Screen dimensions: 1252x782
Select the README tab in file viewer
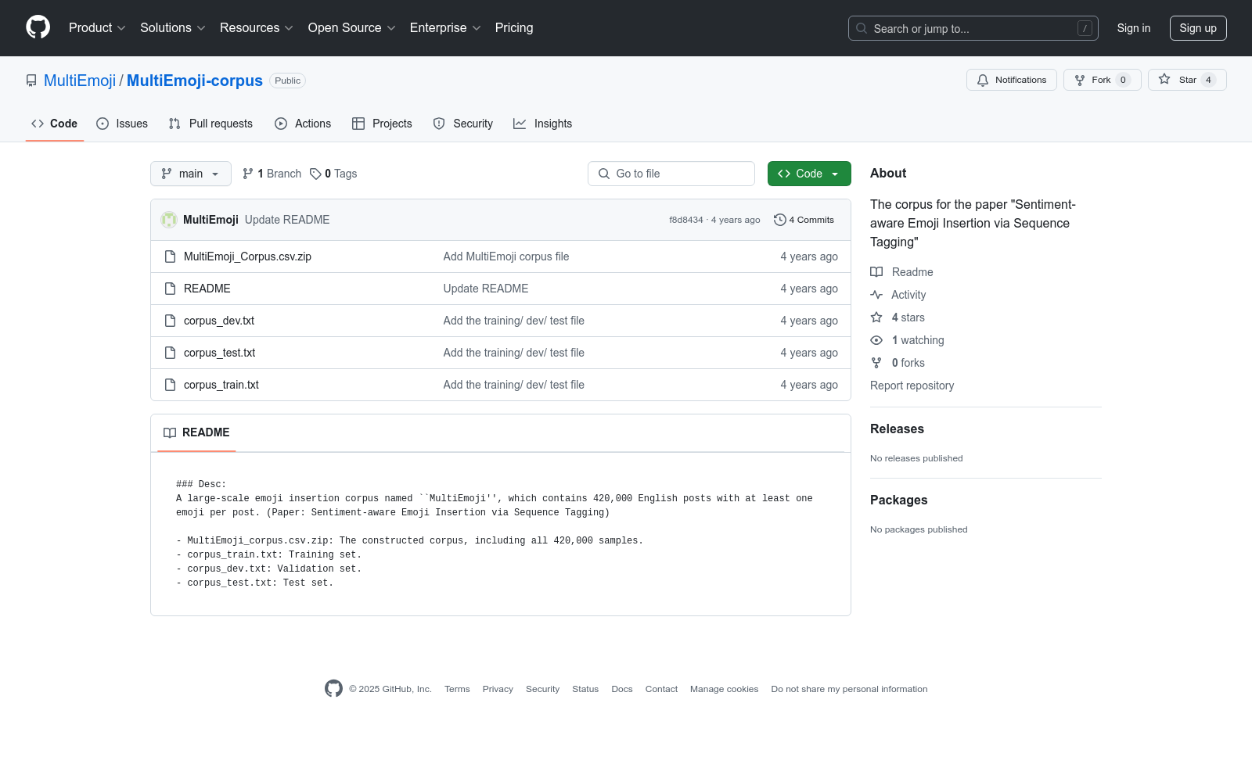click(x=196, y=432)
